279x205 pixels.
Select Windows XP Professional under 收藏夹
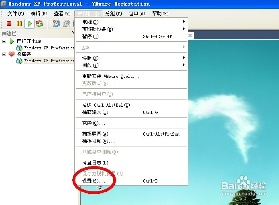[49, 61]
